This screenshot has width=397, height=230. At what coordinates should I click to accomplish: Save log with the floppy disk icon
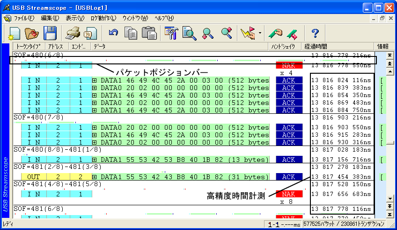(x=50, y=33)
